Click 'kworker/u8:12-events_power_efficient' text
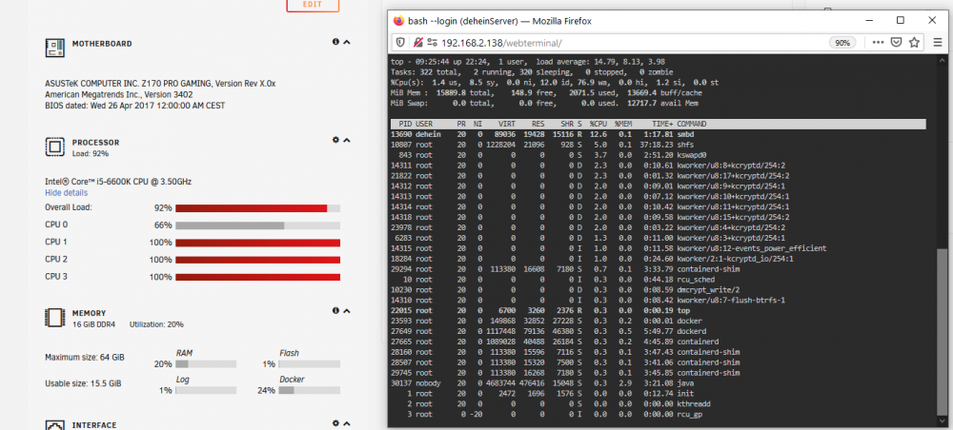 [x=752, y=248]
